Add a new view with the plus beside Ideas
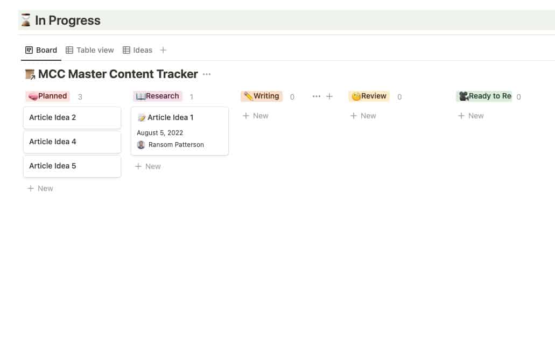Viewport: 555px width, 345px height. click(163, 50)
